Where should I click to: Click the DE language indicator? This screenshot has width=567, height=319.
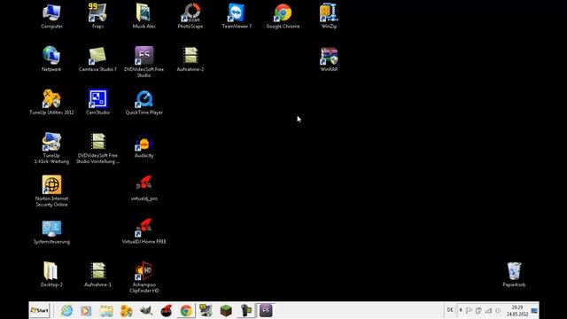[x=450, y=310]
